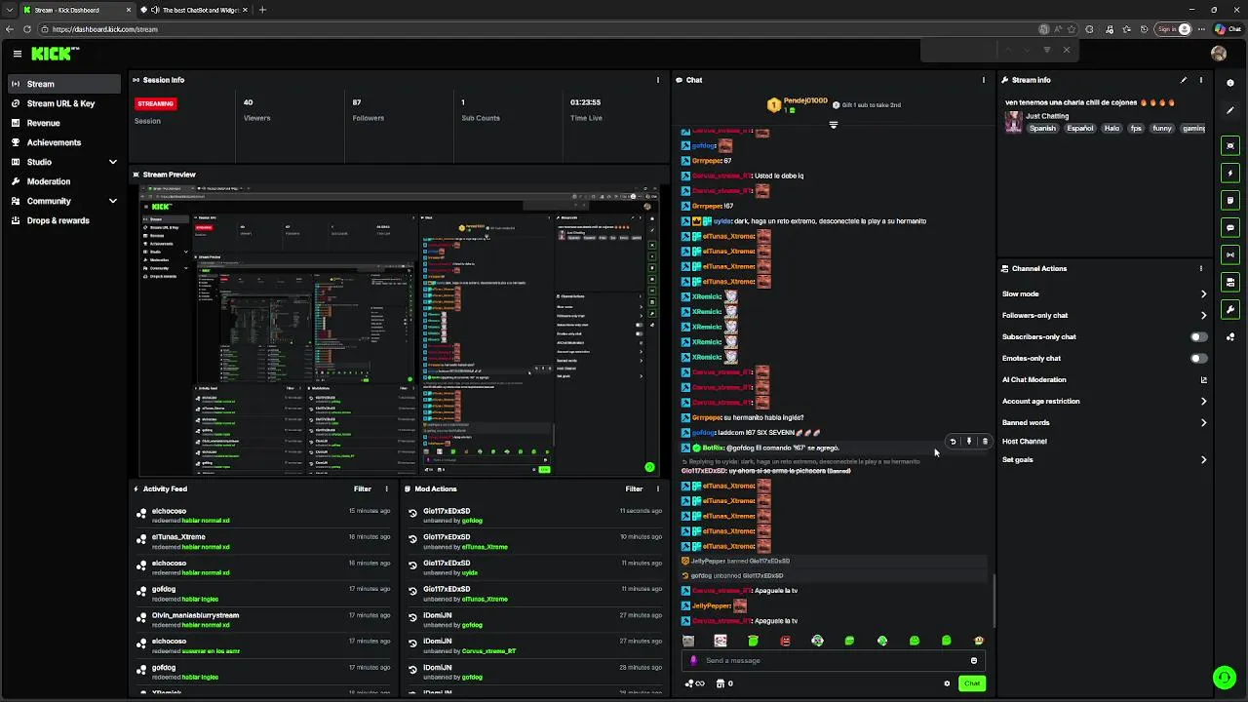Screen dimensions: 1248x702
Task: Click elchocoso first row in Activity Feed
Action: [264, 515]
